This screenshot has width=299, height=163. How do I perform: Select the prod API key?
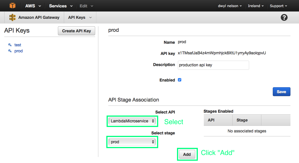(x=19, y=51)
